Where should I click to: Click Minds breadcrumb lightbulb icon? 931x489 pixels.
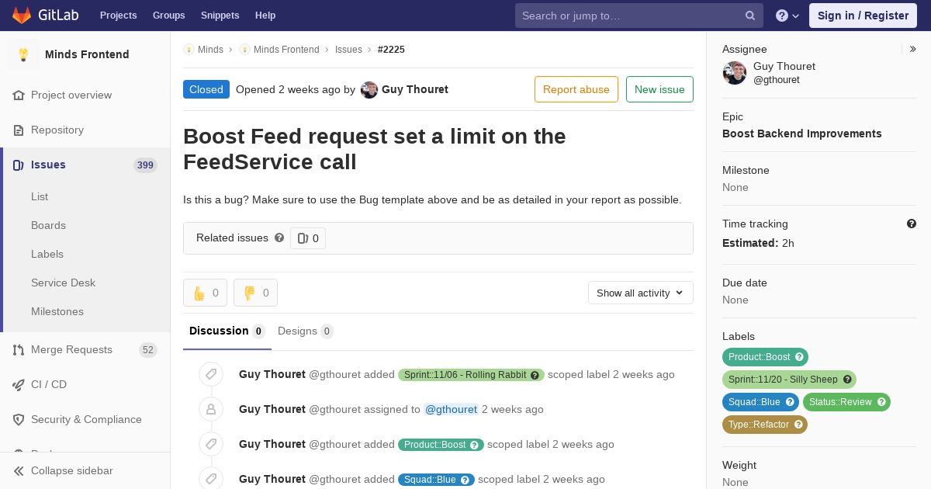click(x=189, y=49)
